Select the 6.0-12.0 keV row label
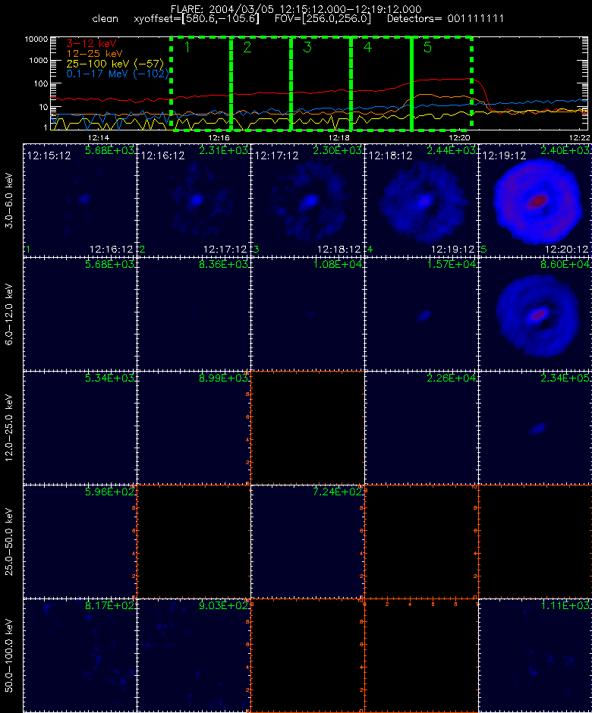The image size is (592, 713). pyautogui.click(x=9, y=314)
